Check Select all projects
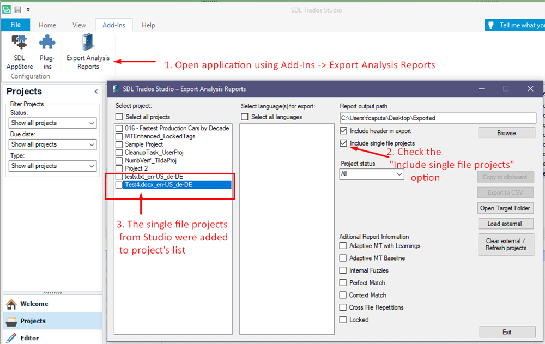Screen dimensions: 545x344 coord(119,117)
